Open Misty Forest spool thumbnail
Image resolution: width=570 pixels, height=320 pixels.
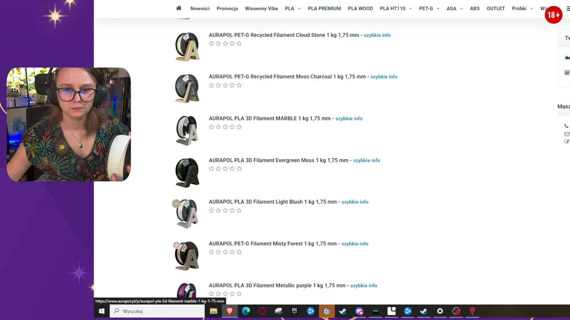[x=187, y=255]
